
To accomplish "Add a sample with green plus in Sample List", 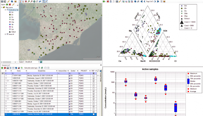I will pos(2,68).
